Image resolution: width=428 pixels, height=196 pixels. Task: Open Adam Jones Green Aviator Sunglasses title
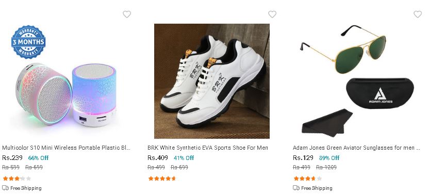tap(356, 148)
